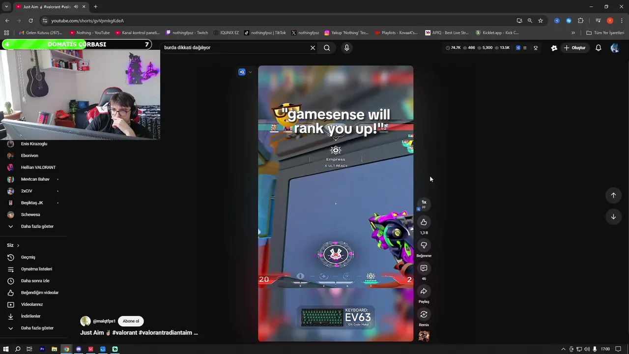Open the comments showing 46
Viewport: 629px width, 354px height.
[x=424, y=268]
